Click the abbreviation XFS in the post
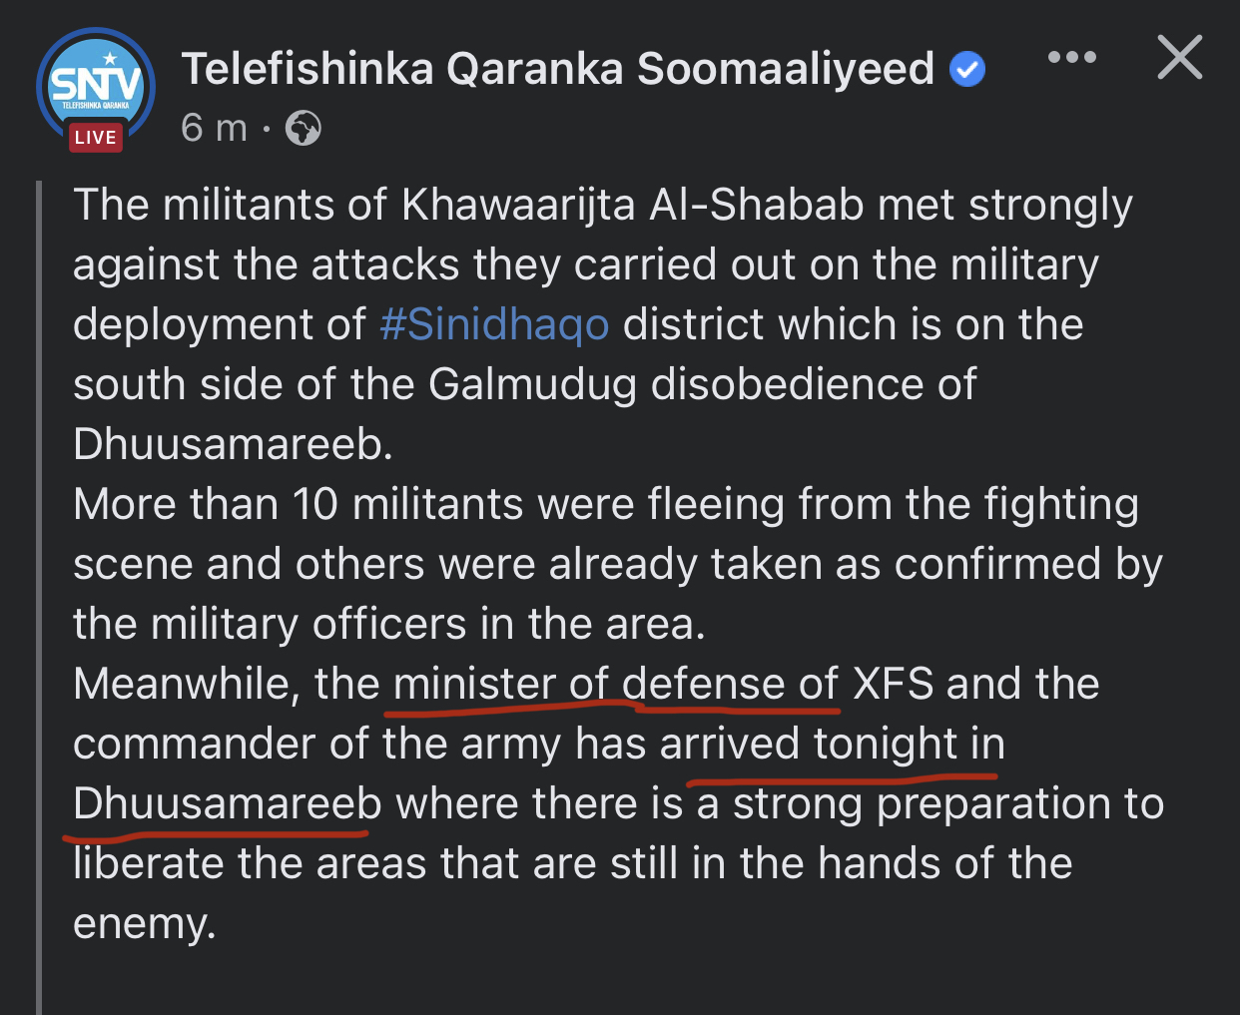The image size is (1240, 1015). point(893,684)
